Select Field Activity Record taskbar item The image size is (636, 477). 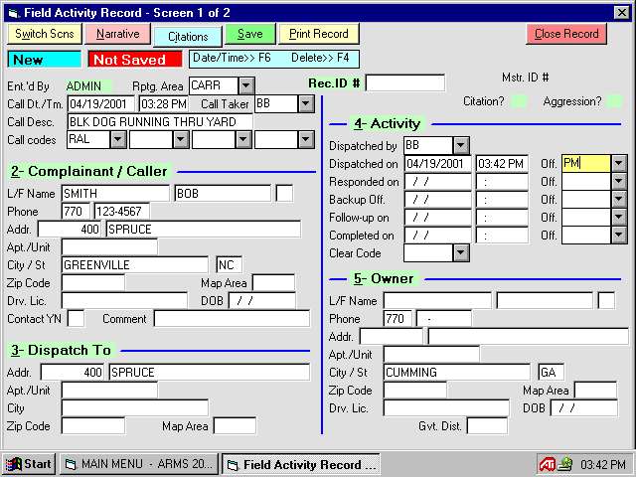(x=300, y=464)
